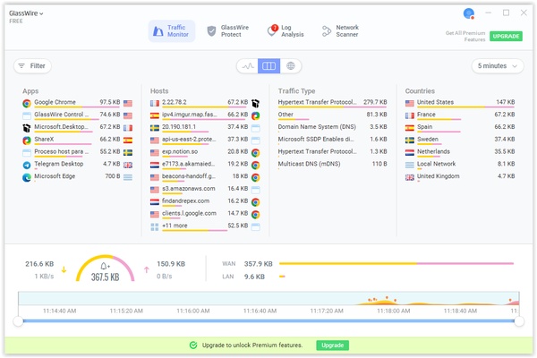Click the United States flag in Countries
This screenshot has width=537, height=358.
(410, 103)
